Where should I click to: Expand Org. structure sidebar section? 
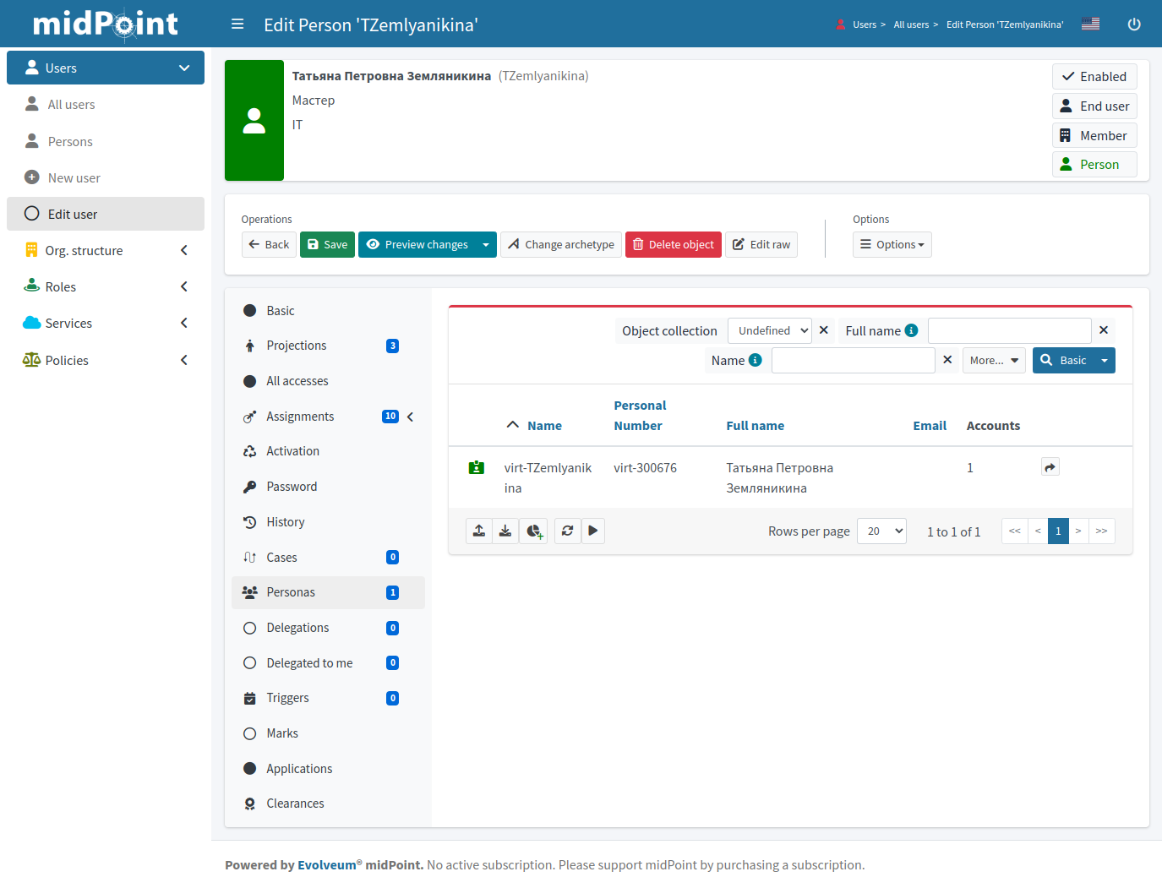(106, 250)
